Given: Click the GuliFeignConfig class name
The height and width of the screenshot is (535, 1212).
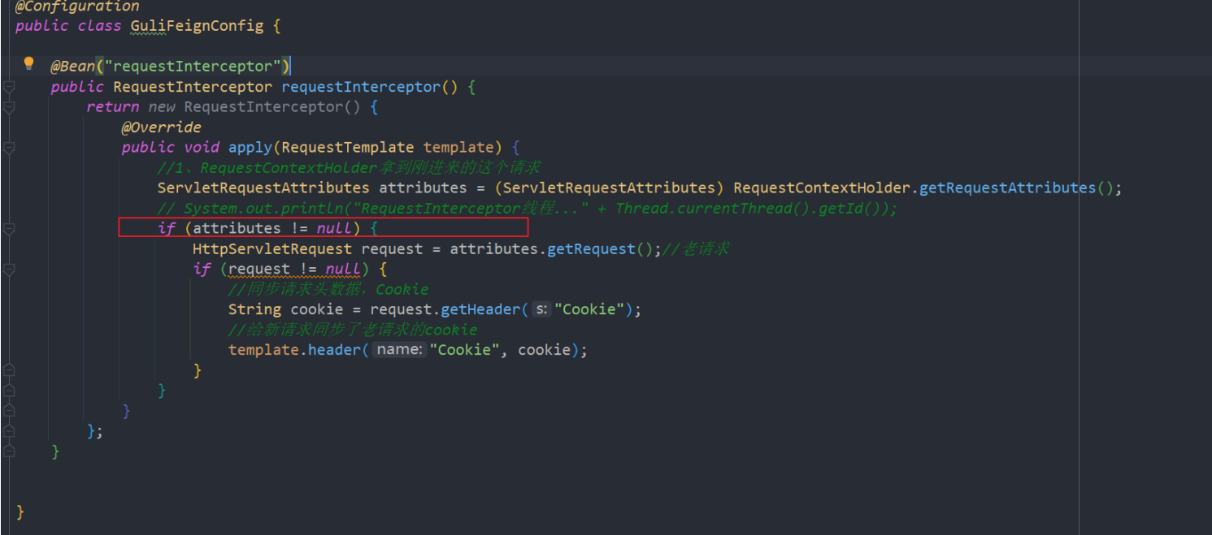Looking at the screenshot, I should coord(198,26).
